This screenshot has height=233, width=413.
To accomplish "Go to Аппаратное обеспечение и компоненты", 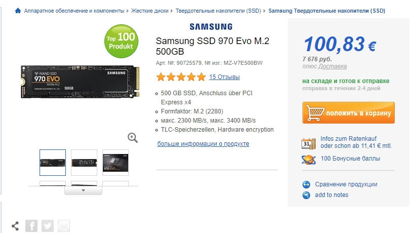I will [x=74, y=11].
